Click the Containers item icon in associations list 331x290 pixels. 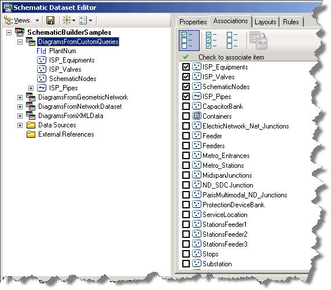pyautogui.click(x=197, y=116)
